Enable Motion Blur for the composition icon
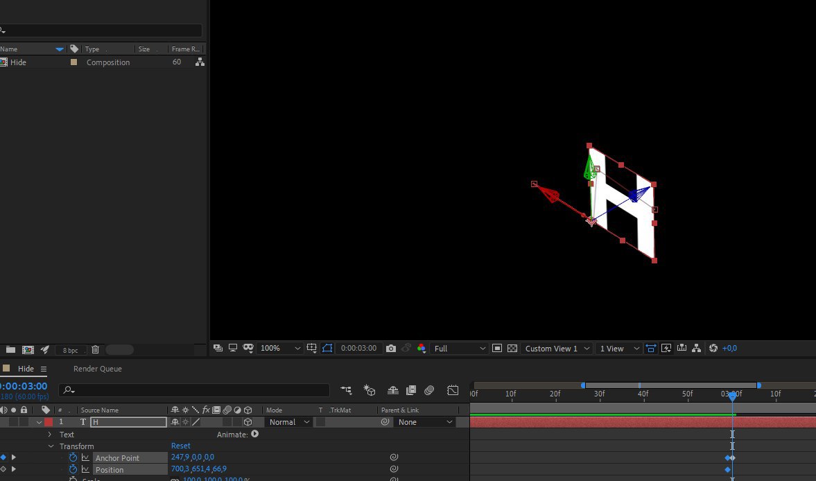The image size is (816, 481). [429, 390]
